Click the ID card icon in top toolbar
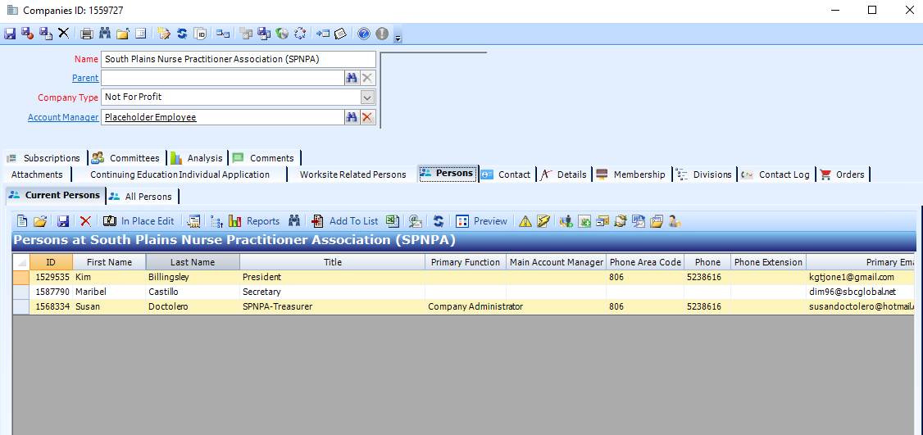923x435 pixels. tap(200, 34)
